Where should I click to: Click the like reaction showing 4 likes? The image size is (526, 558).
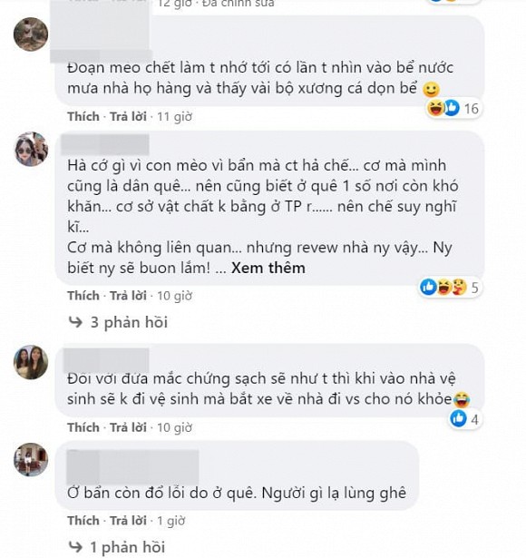coord(464,419)
